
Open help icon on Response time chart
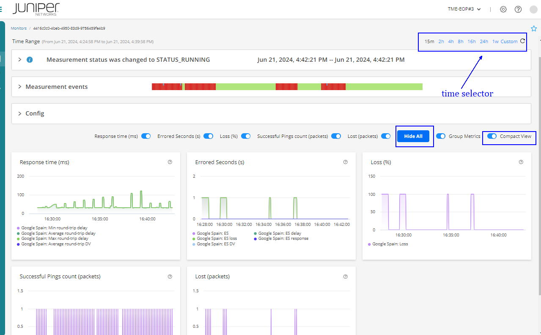170,162
